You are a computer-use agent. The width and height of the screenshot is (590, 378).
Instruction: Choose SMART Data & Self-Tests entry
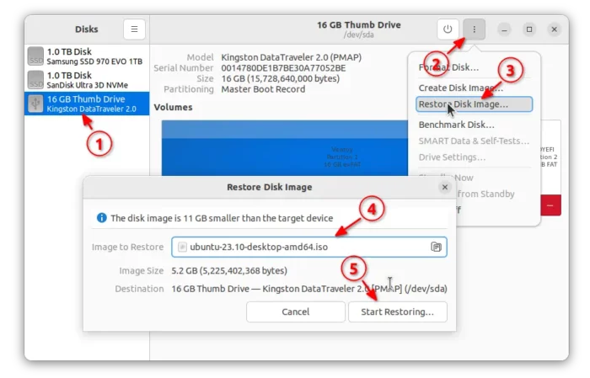474,141
